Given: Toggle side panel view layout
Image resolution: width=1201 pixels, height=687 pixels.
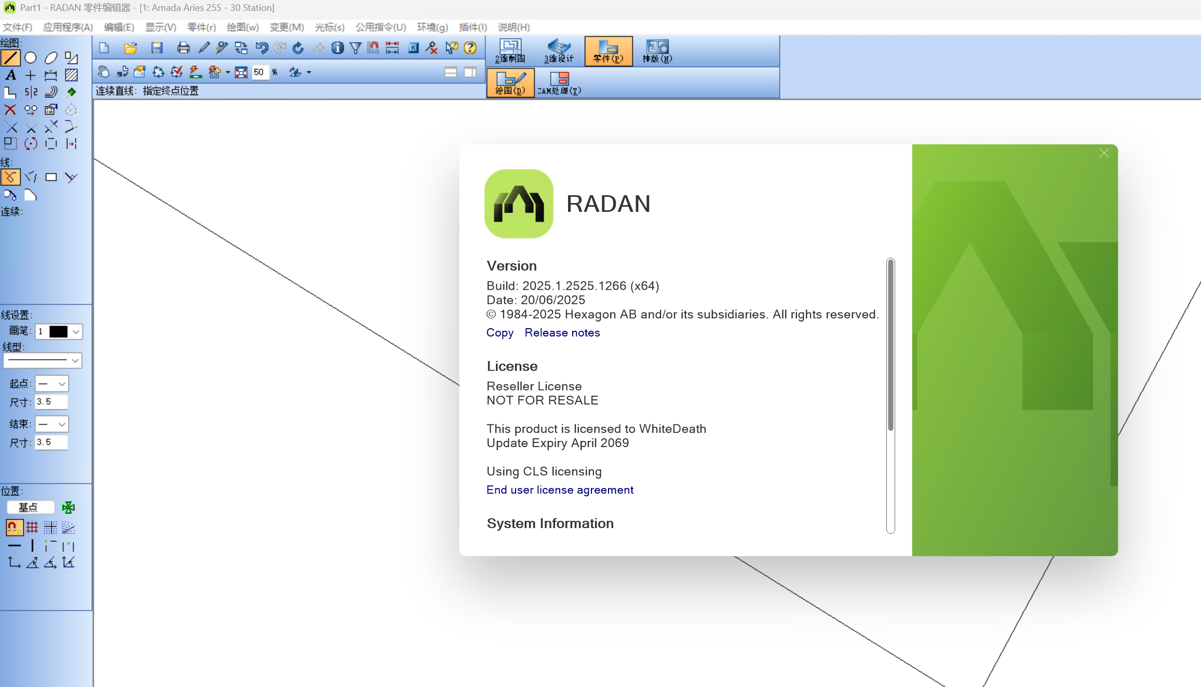Looking at the screenshot, I should [470, 72].
